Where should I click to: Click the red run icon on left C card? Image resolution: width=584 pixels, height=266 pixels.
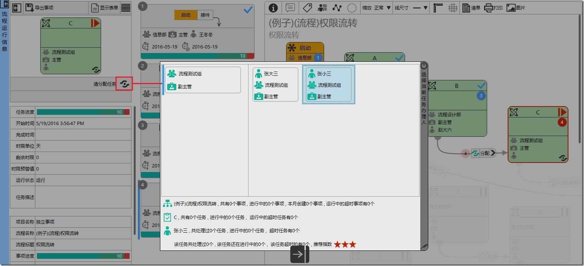pos(95,23)
